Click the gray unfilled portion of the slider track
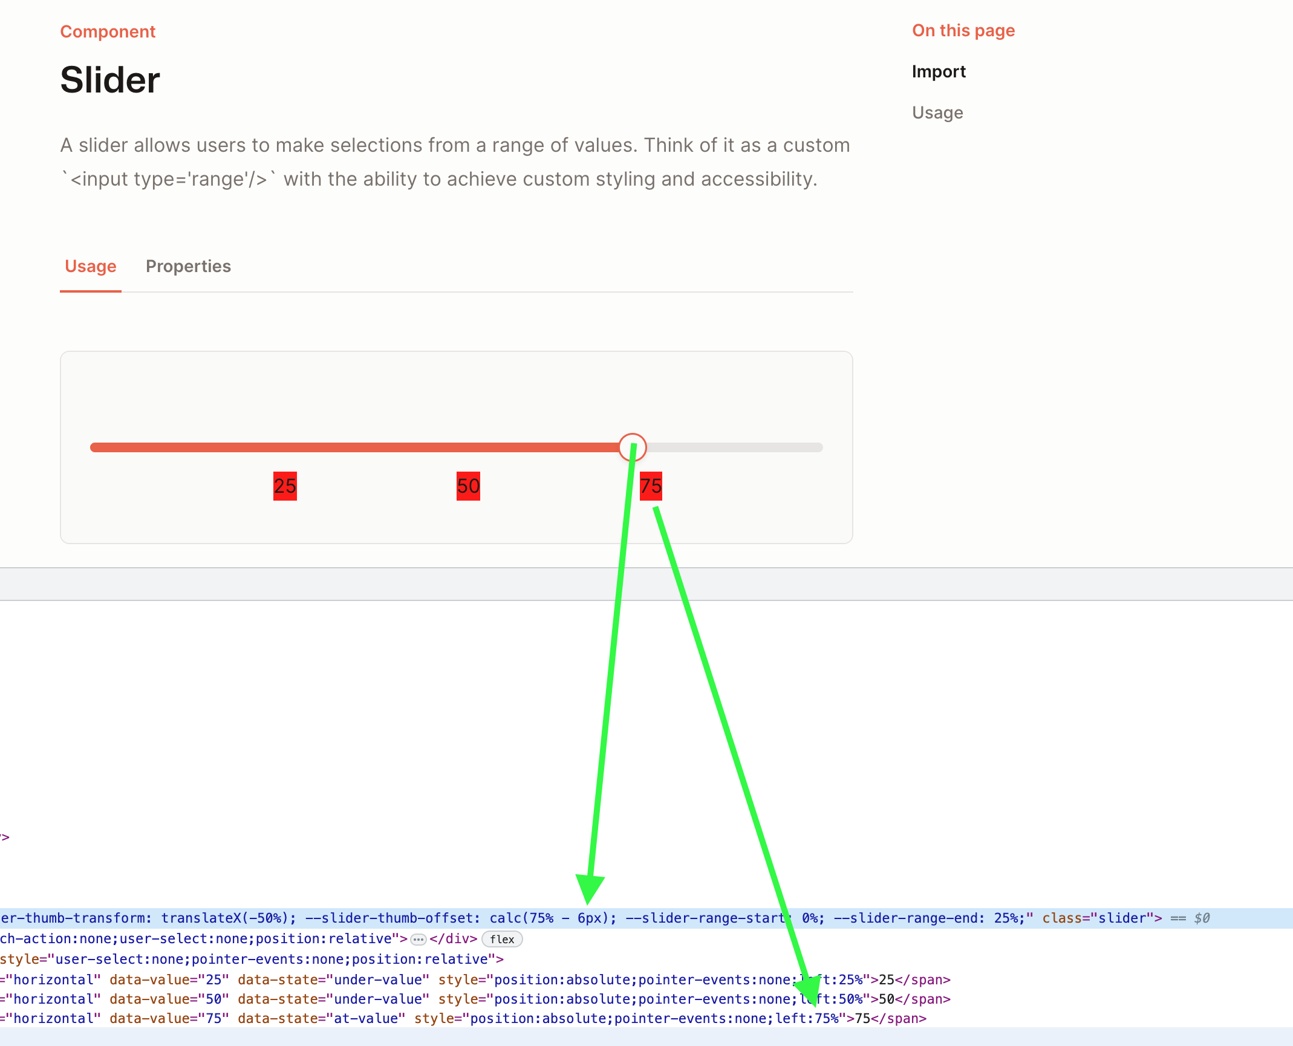1293x1046 pixels. point(738,447)
